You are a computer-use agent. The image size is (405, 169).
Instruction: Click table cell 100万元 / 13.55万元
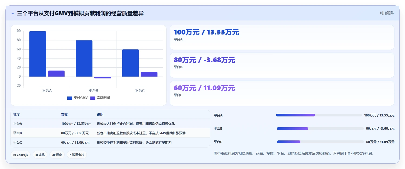76,124
